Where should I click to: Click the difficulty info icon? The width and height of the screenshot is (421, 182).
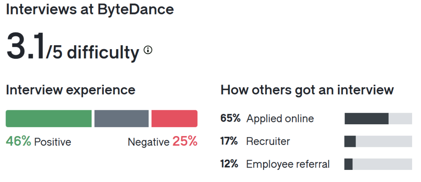pyautogui.click(x=148, y=50)
